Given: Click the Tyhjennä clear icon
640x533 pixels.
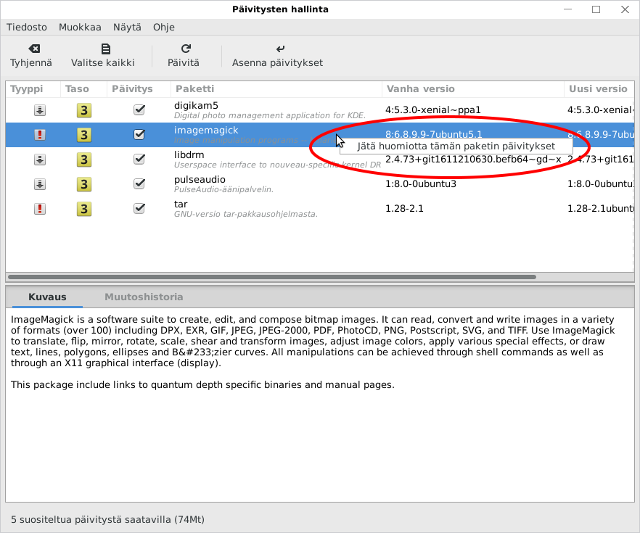Looking at the screenshot, I should [x=34, y=49].
